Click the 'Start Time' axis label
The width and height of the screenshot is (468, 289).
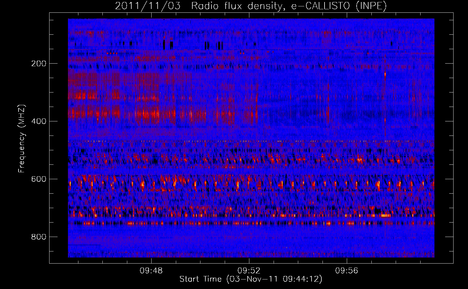251,279
